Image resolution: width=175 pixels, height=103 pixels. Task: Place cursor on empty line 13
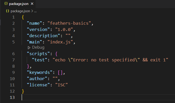[x=98, y=98]
